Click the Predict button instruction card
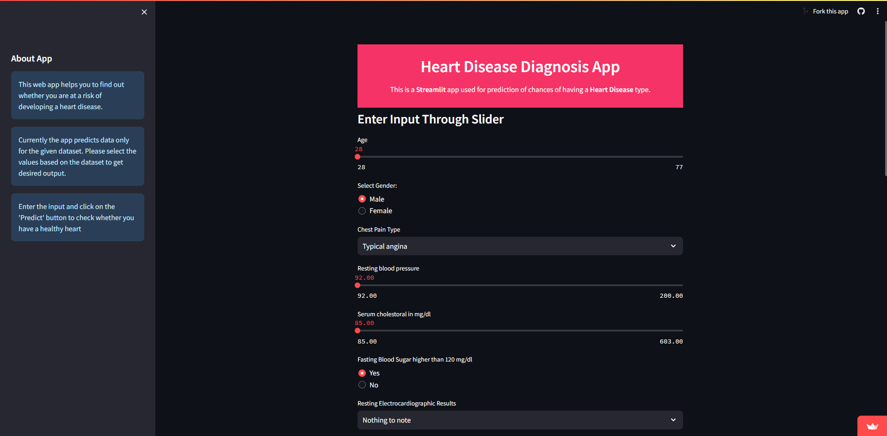This screenshot has height=436, width=887. tap(78, 217)
